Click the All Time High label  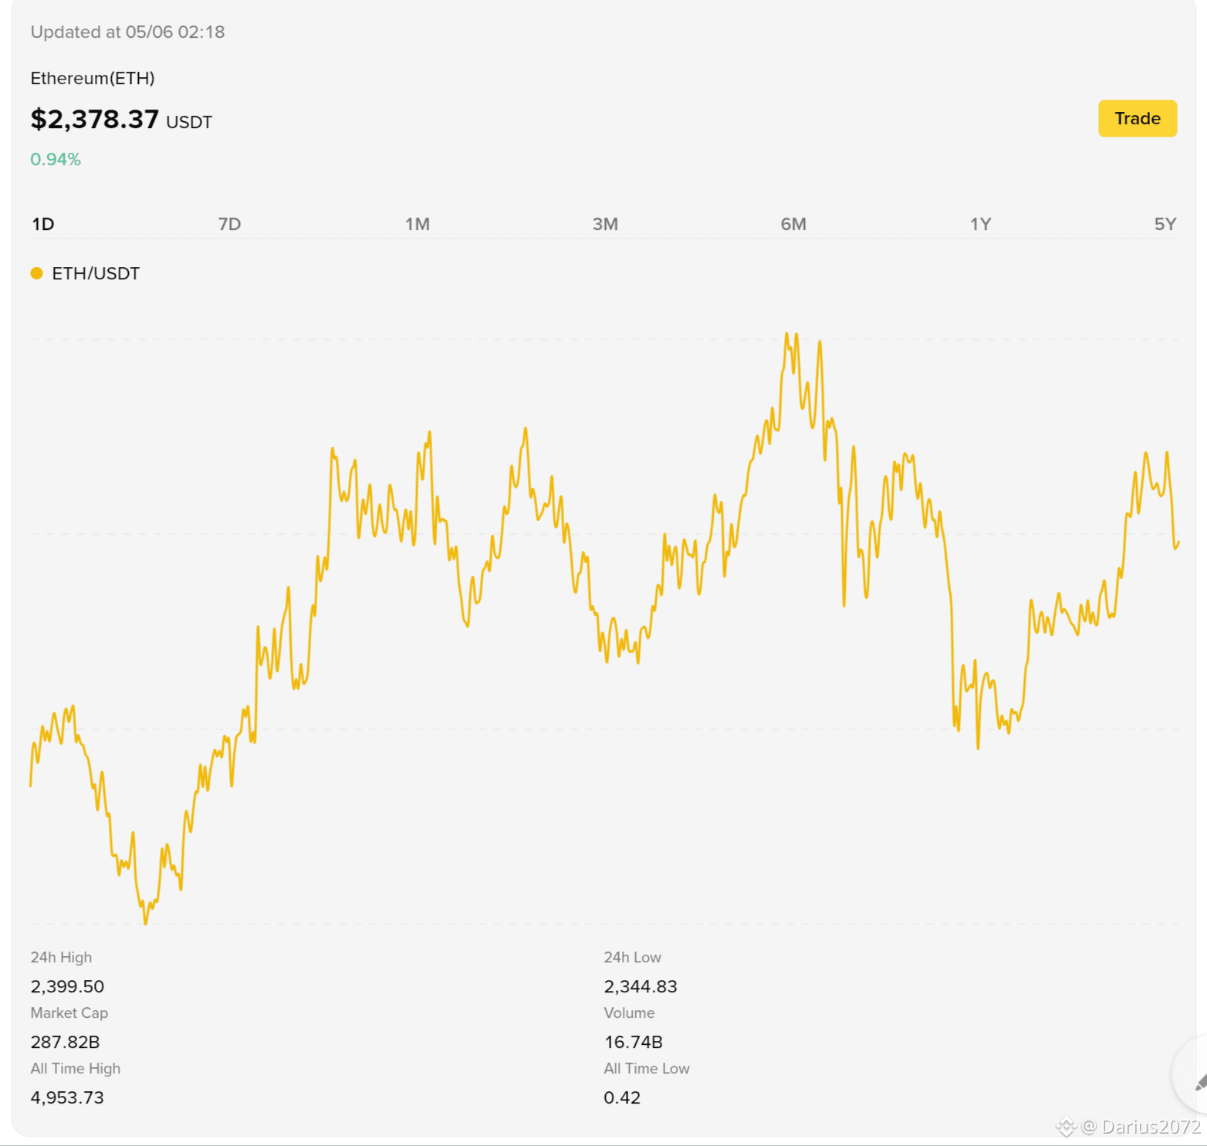pos(76,1068)
